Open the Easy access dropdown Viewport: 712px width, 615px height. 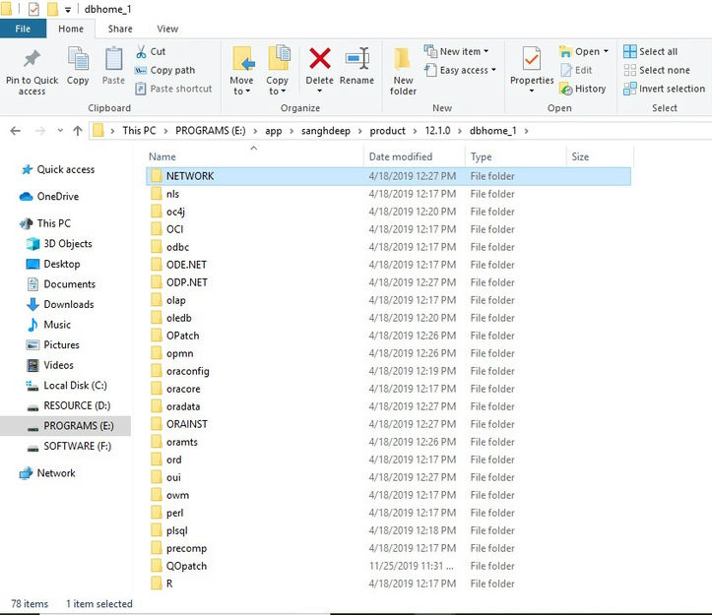460,70
